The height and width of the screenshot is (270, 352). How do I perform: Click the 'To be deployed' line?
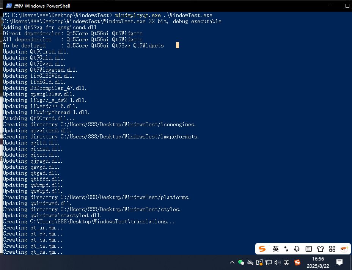(83, 46)
